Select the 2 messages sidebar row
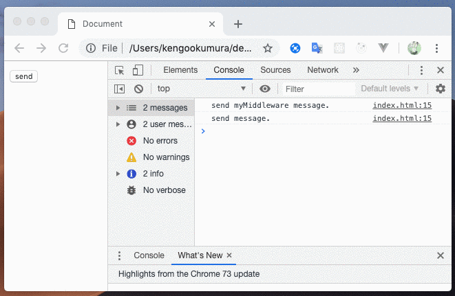The image size is (455, 296). click(x=151, y=108)
